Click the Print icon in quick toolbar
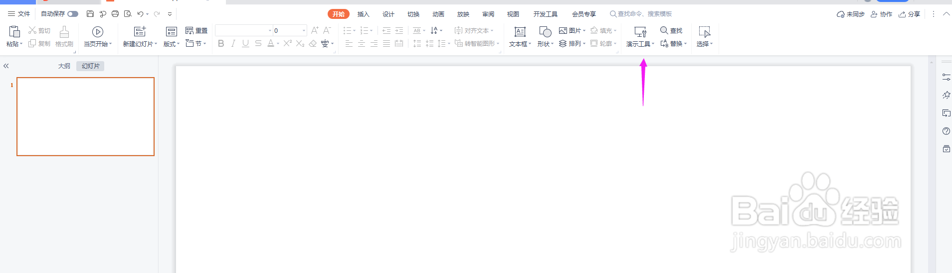This screenshot has width=952, height=273. point(115,14)
